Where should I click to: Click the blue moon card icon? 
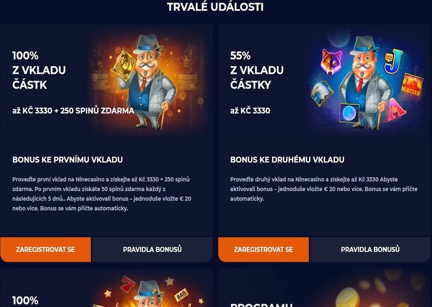pyautogui.click(x=349, y=112)
